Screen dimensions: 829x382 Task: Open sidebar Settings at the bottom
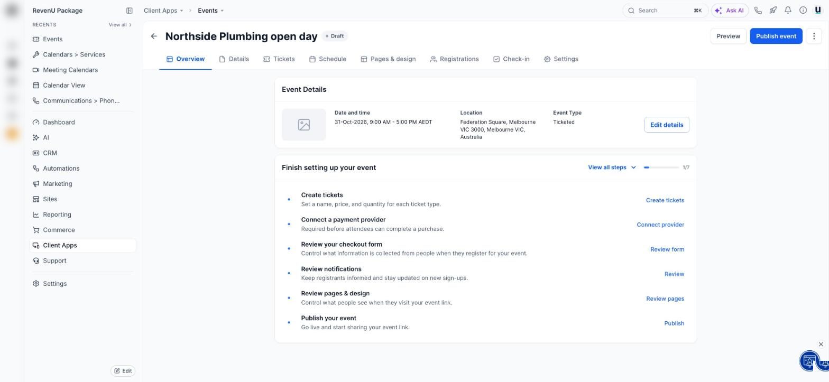tap(82, 284)
